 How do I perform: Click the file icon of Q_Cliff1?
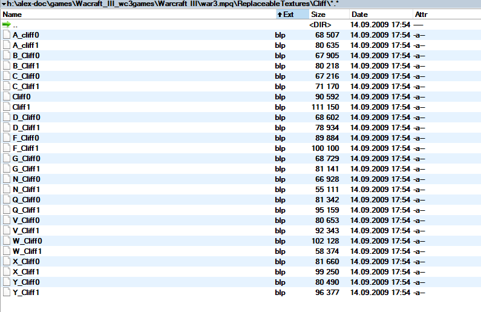[x=7, y=210]
